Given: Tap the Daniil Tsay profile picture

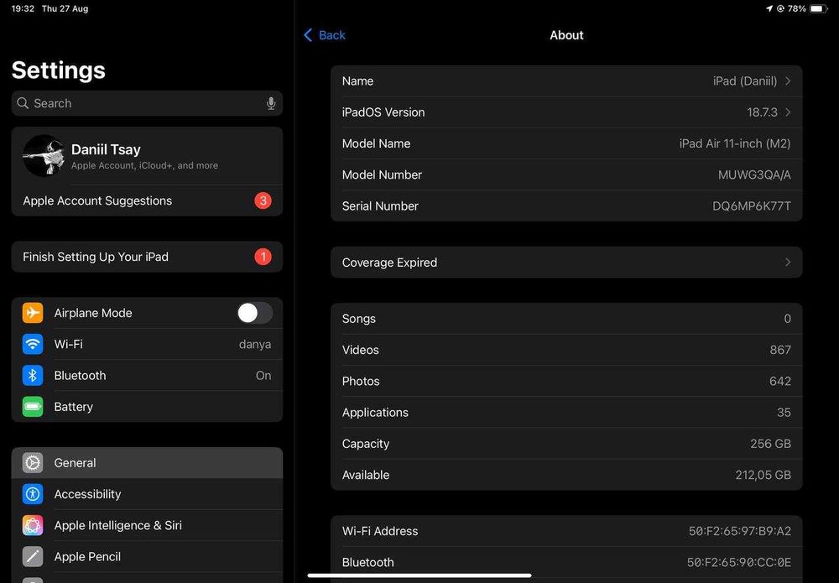Looking at the screenshot, I should [x=44, y=156].
